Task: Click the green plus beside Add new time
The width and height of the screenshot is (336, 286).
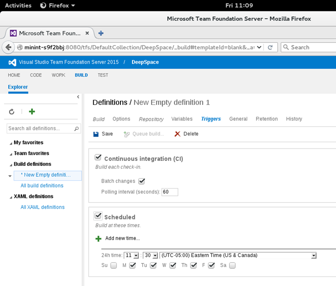Action: tap(98, 239)
